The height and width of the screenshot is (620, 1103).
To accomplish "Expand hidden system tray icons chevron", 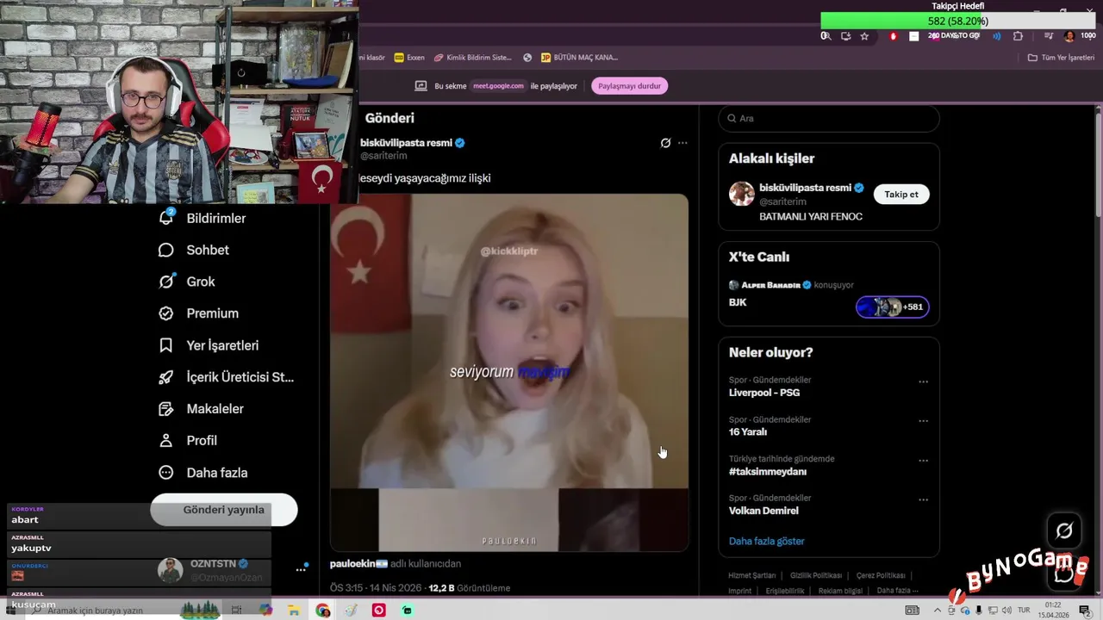I will tap(938, 611).
